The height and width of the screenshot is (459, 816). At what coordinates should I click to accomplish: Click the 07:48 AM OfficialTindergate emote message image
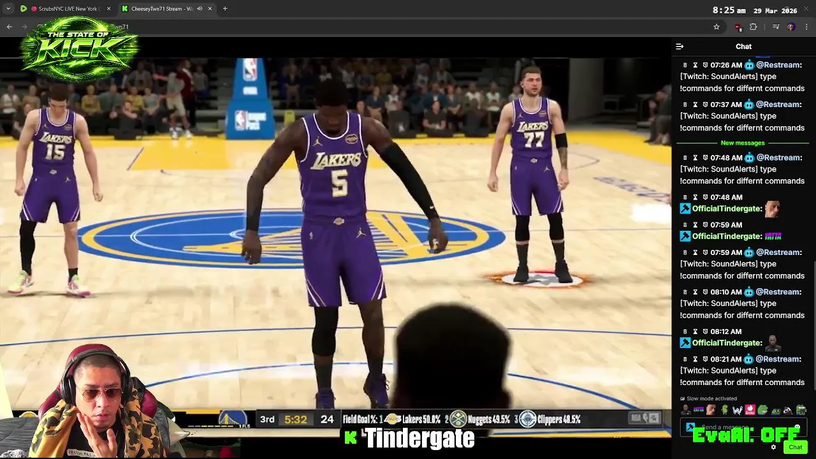click(772, 208)
